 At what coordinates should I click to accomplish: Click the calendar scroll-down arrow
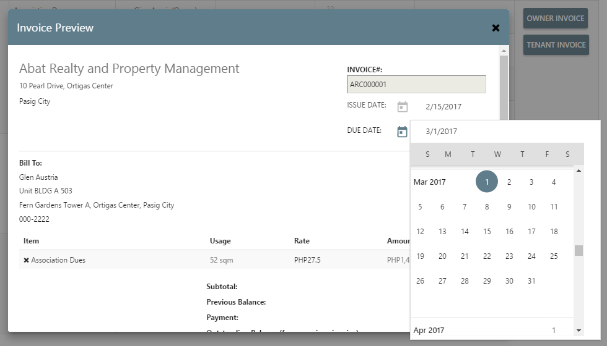[x=579, y=330]
